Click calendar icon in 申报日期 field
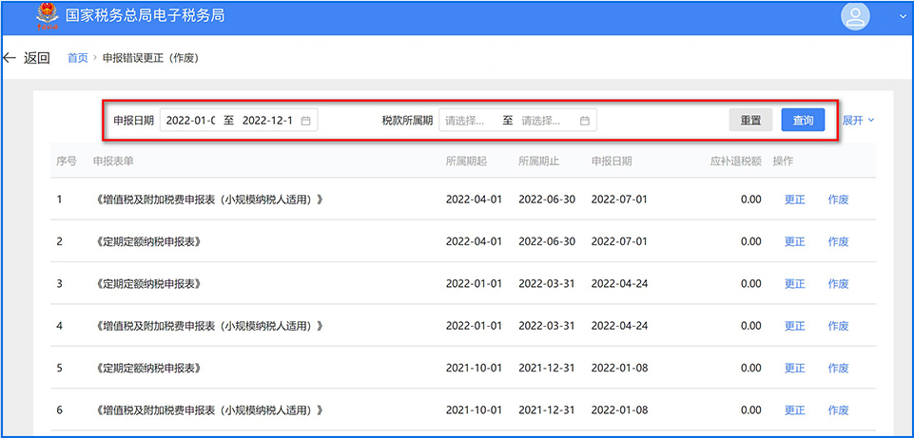This screenshot has height=438, width=914. [x=305, y=121]
